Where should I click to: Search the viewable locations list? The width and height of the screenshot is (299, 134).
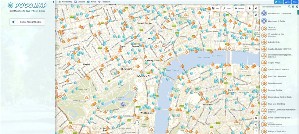pyautogui.click(x=289, y=6)
